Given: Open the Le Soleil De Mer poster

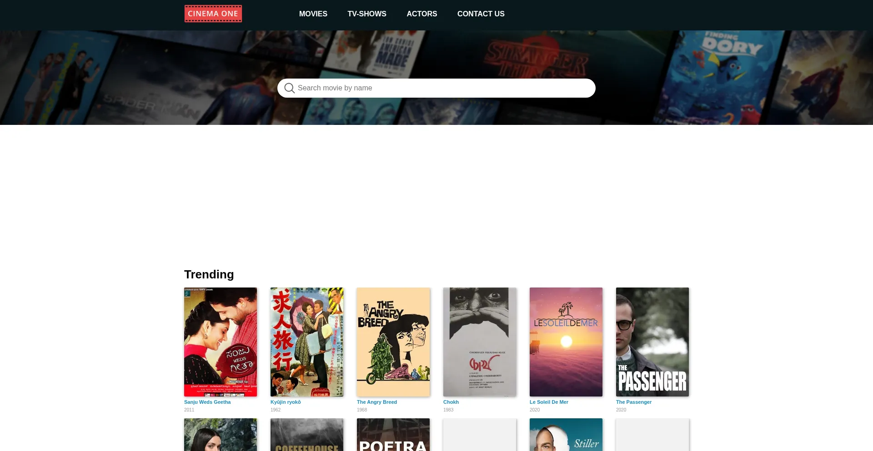Looking at the screenshot, I should coord(566,342).
